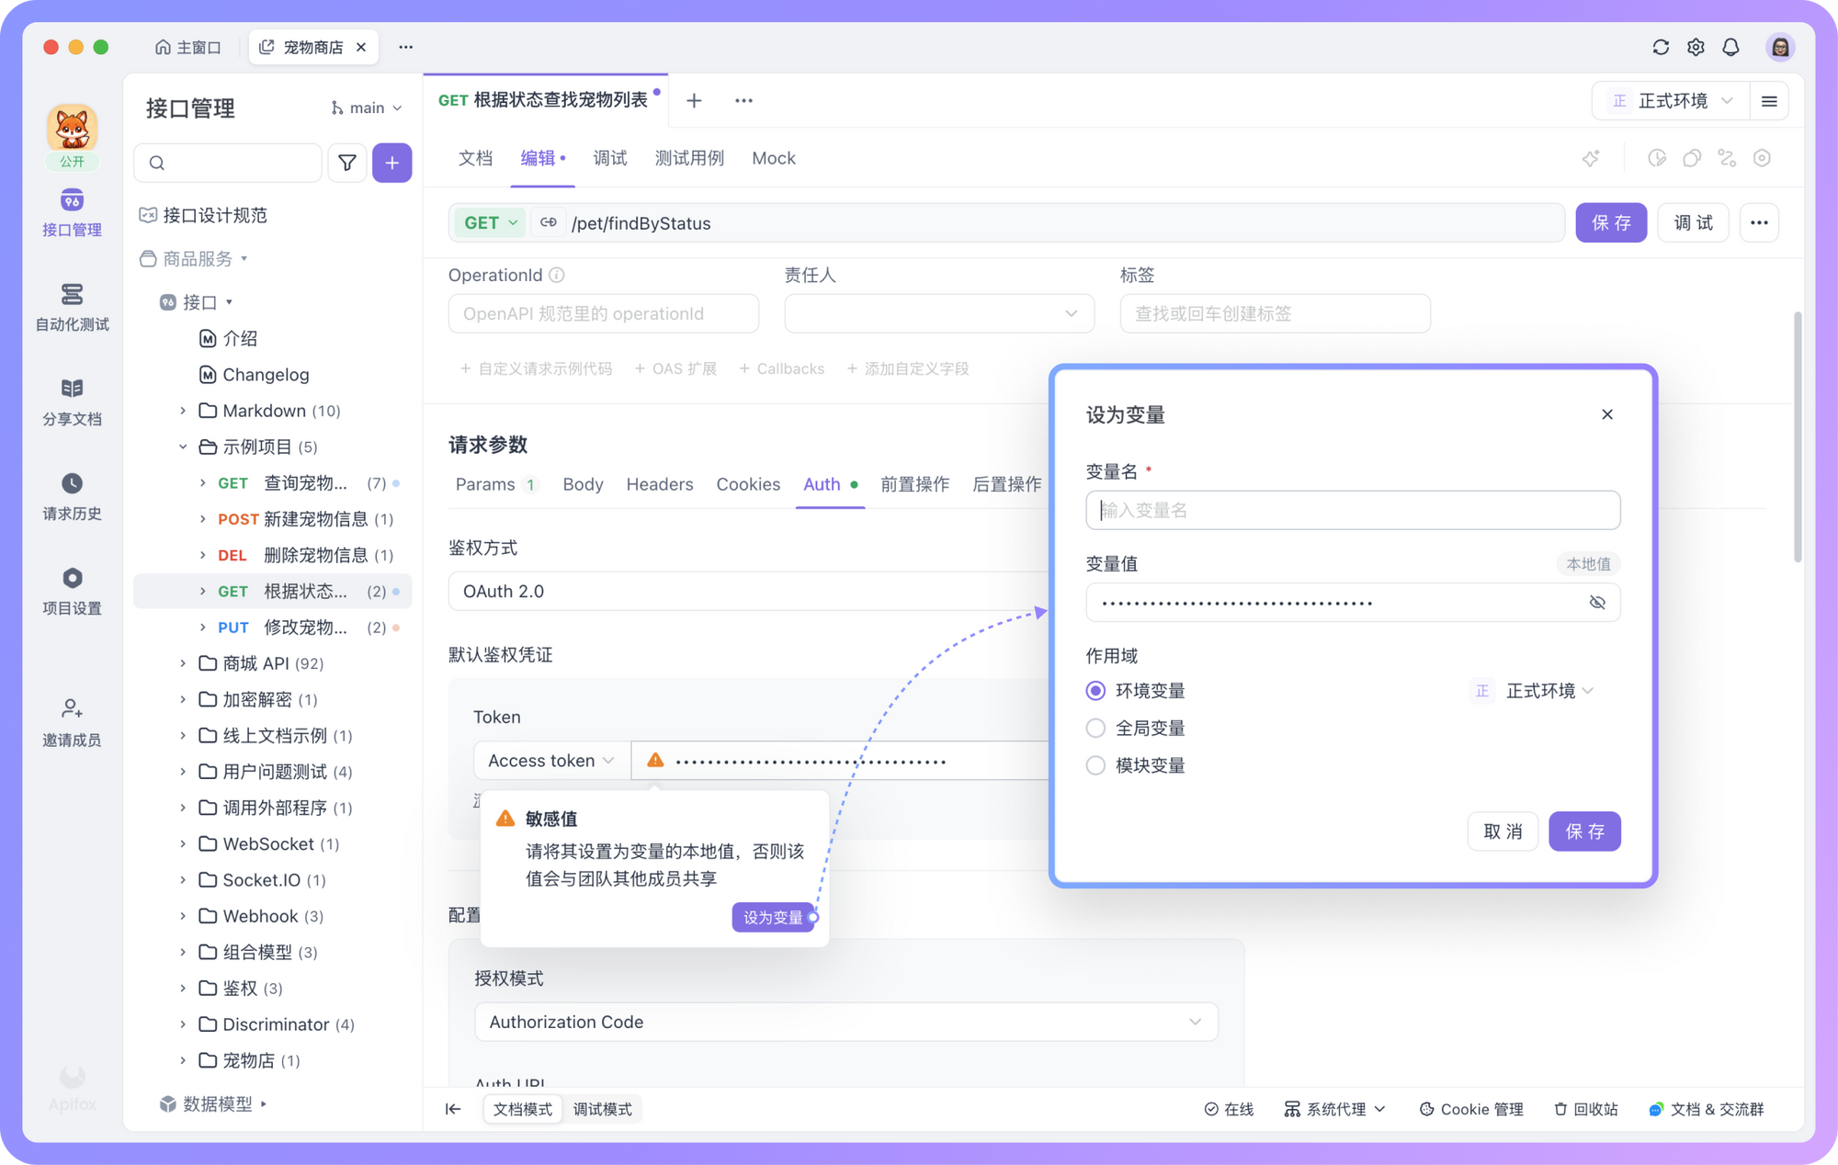Click the 输入变量名 input field
1838x1165 pixels.
pyautogui.click(x=1352, y=510)
